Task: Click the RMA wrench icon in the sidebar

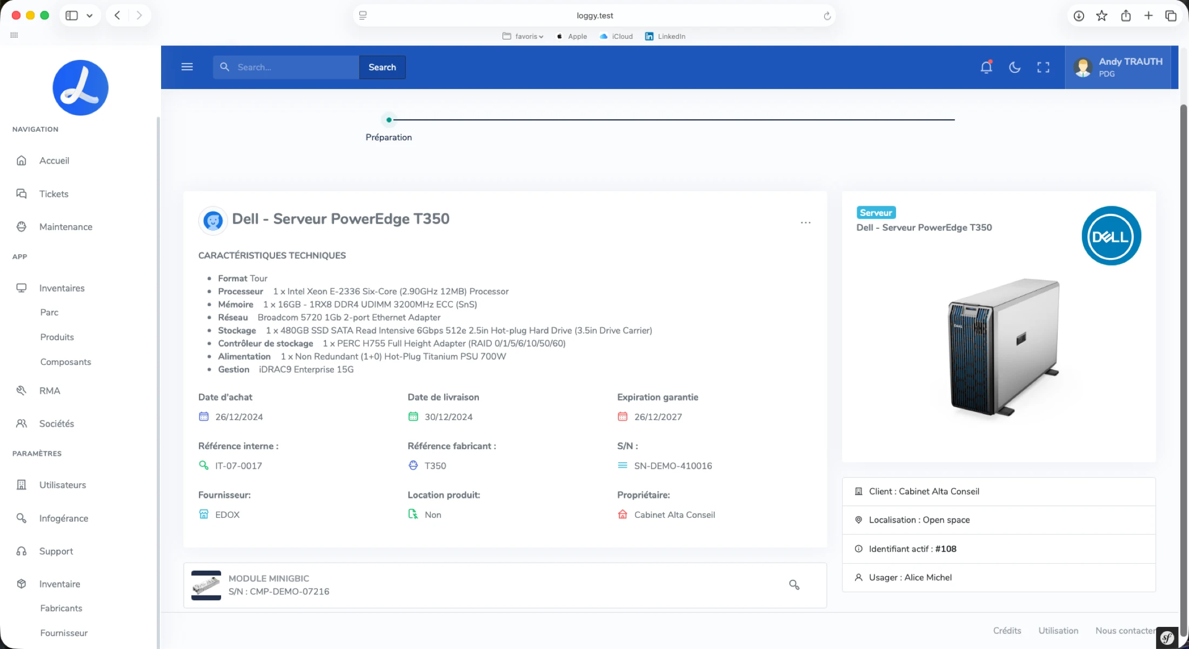Action: 22,390
